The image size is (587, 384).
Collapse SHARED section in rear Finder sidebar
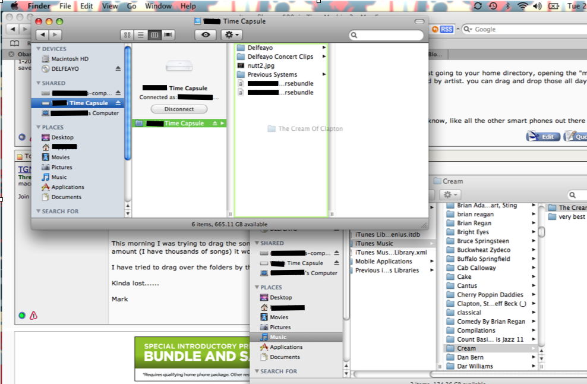(257, 243)
